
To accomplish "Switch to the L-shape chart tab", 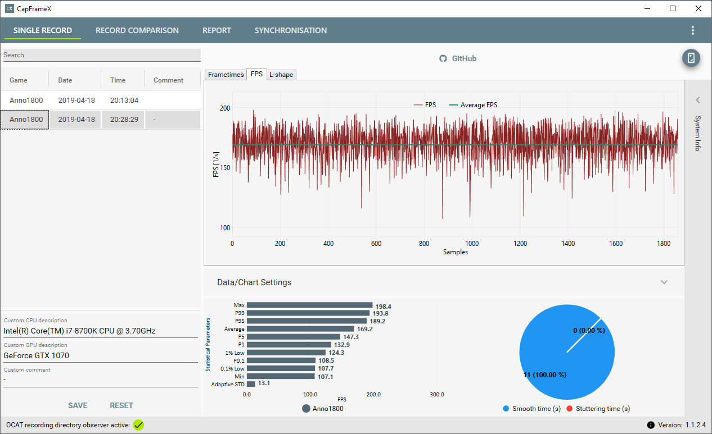I will click(x=281, y=75).
